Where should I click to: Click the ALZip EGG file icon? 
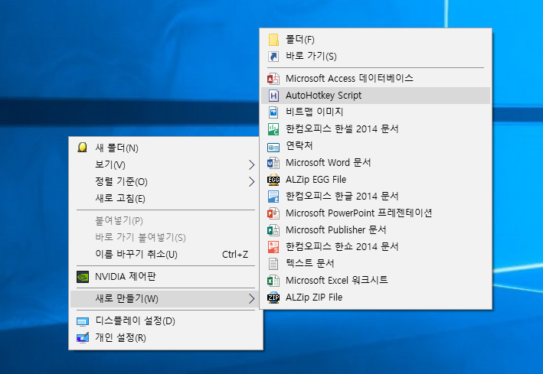[273, 180]
